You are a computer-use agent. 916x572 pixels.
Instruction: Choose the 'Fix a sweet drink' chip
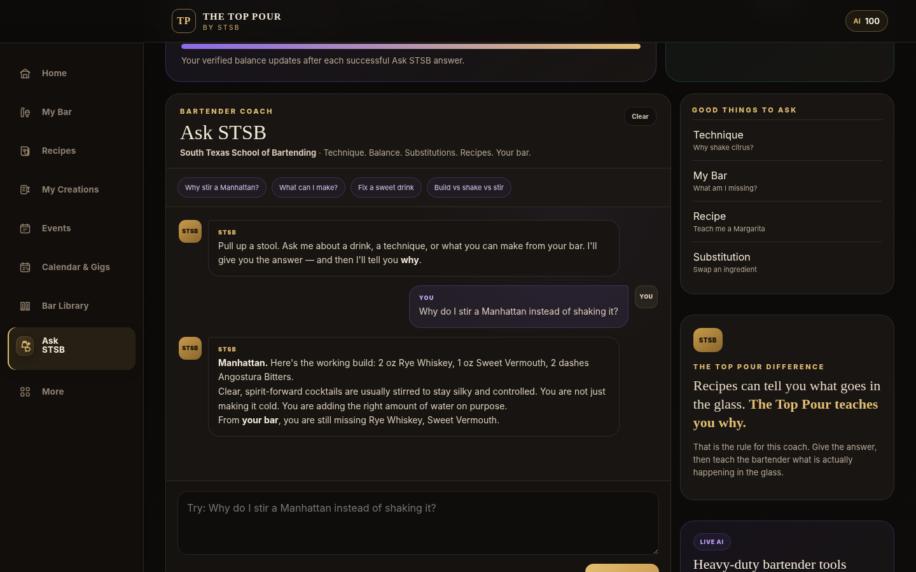(x=386, y=187)
